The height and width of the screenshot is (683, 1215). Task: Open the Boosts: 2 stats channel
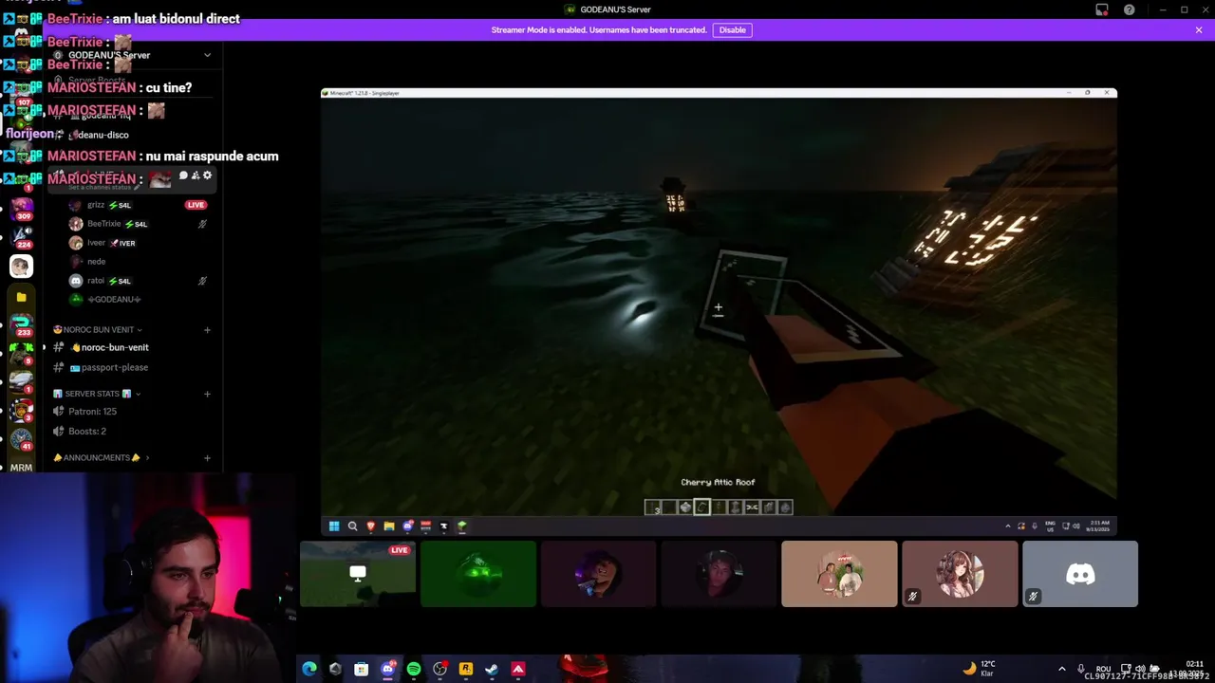87,432
